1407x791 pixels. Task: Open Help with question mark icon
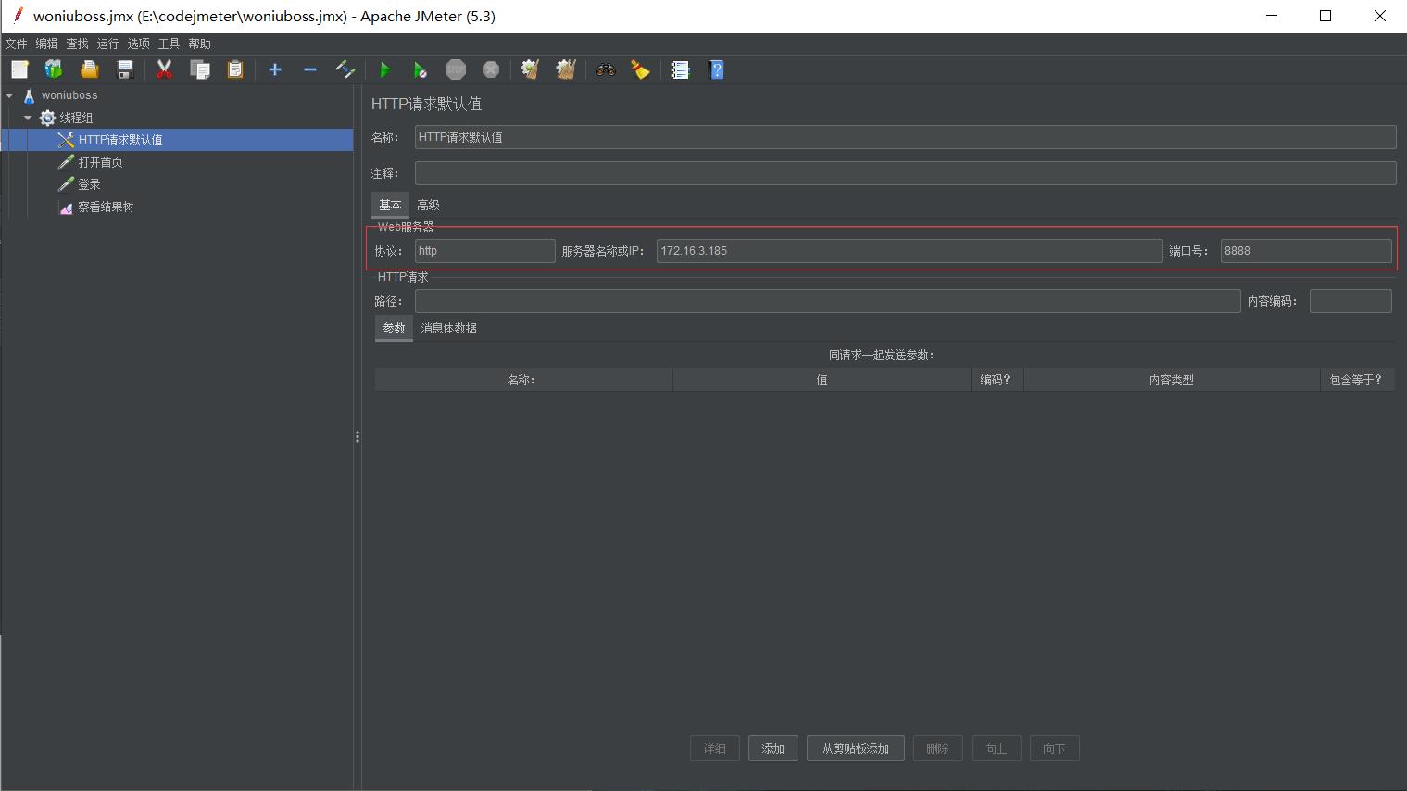(716, 69)
